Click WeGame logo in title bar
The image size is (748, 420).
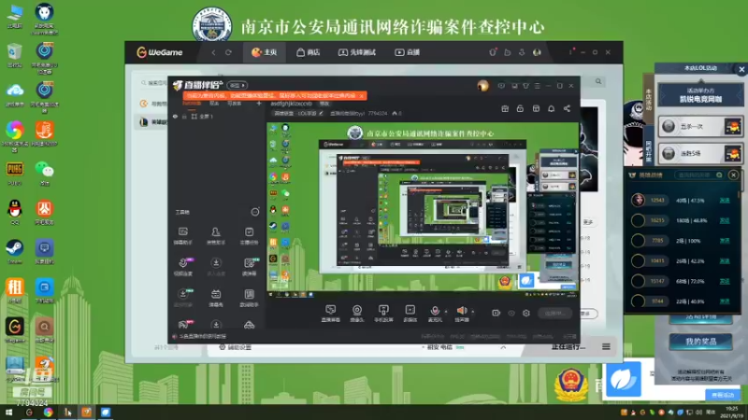click(x=159, y=52)
